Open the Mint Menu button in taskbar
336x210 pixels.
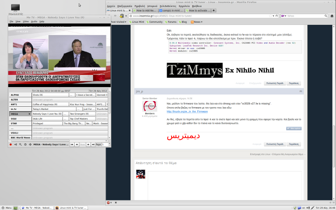point(7,208)
